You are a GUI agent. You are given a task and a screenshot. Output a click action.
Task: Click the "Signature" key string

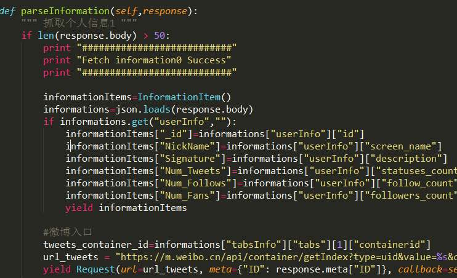pyautogui.click(x=190, y=159)
